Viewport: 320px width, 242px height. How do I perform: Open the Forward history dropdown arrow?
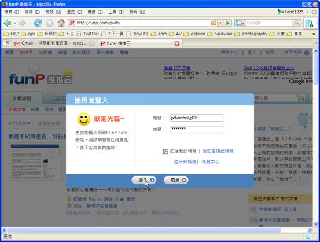point(30,23)
